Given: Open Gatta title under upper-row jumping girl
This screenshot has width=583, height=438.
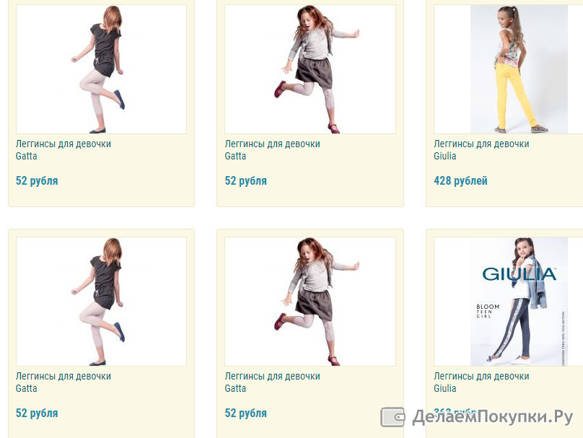Looking at the screenshot, I should point(235,156).
